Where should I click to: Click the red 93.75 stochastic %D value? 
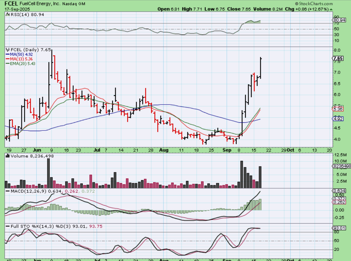point(96,226)
